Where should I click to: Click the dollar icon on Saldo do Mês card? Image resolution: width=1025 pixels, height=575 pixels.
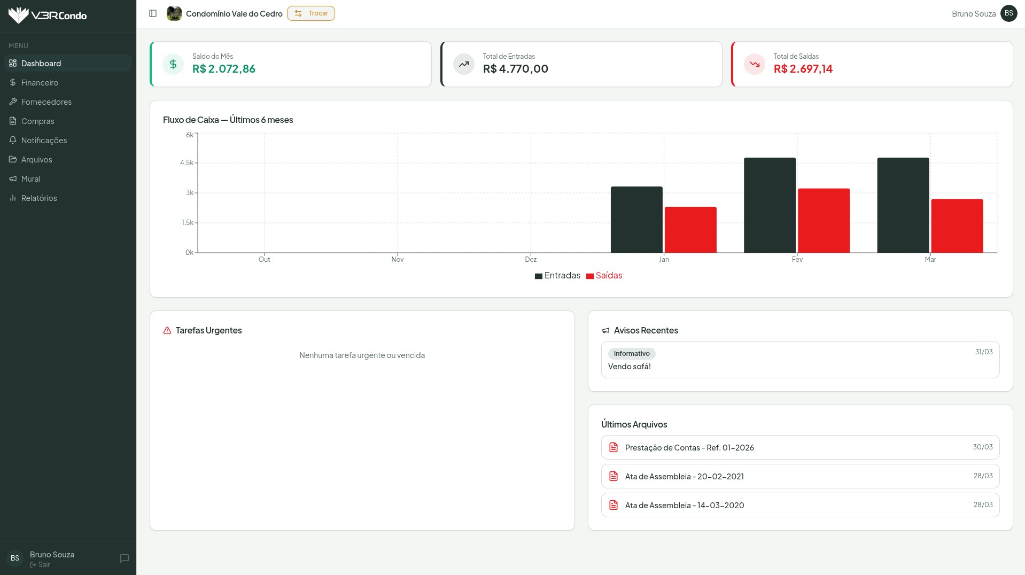click(173, 64)
